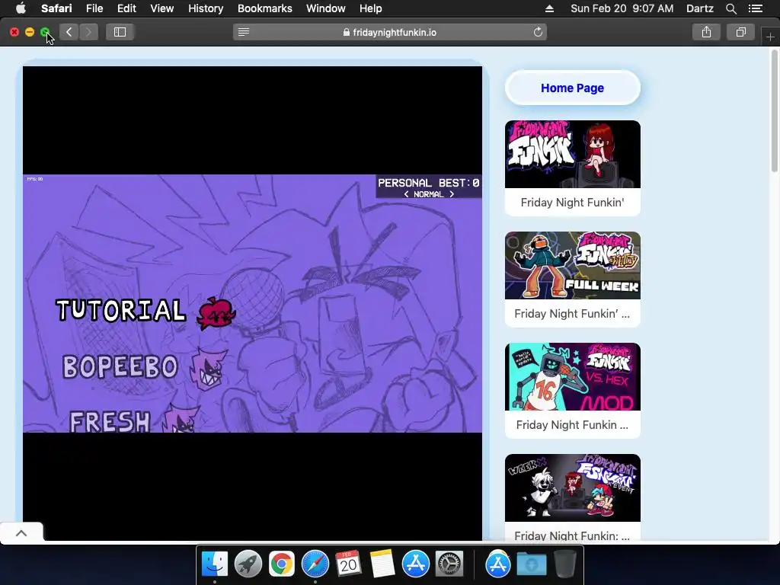
Task: Open App Store from the Dock
Action: [415, 564]
